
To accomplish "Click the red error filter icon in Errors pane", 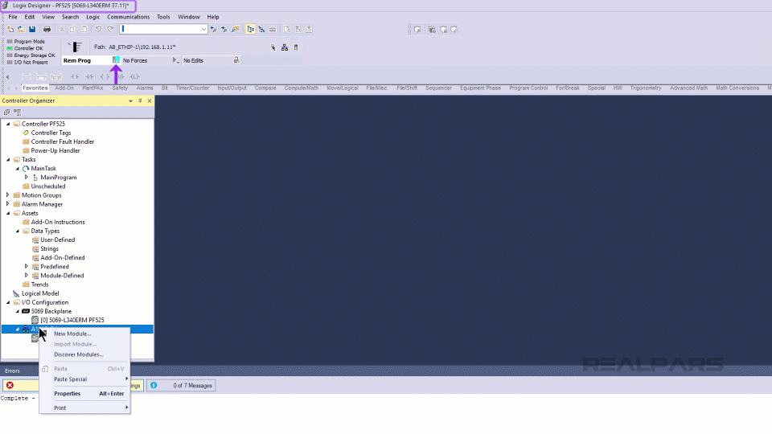I will point(10,385).
